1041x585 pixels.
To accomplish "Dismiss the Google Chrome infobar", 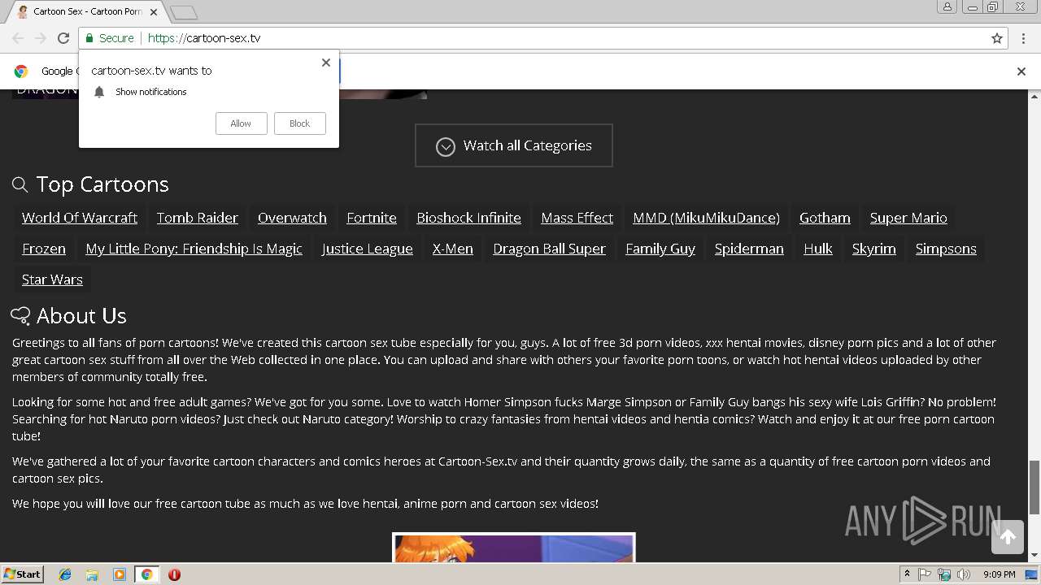I will [1021, 71].
